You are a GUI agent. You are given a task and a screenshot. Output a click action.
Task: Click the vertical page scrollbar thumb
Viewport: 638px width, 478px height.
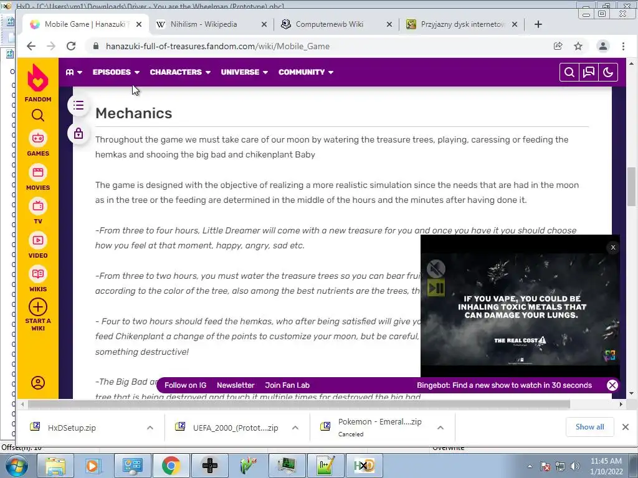(x=631, y=187)
